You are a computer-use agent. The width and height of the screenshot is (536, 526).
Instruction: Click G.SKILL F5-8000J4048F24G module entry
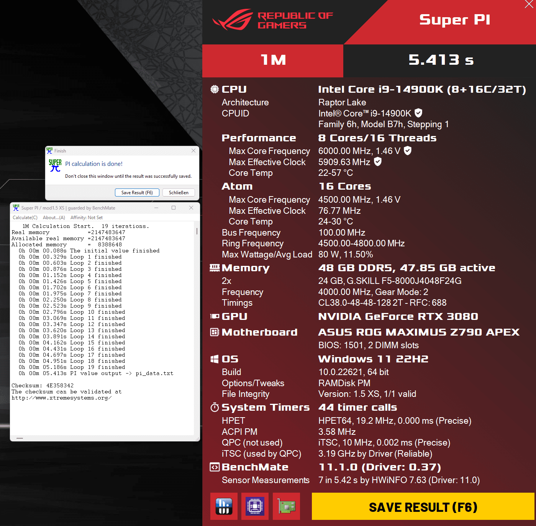tap(390, 281)
